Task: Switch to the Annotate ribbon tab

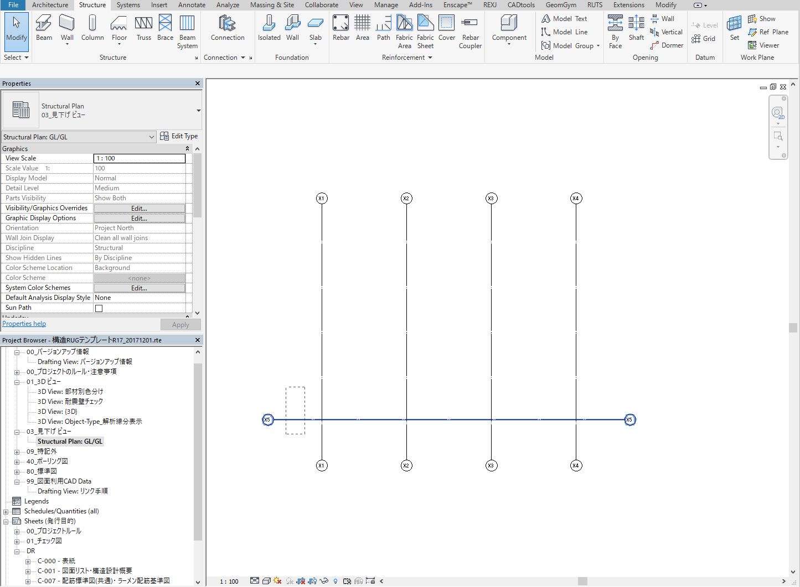Action: coord(192,5)
